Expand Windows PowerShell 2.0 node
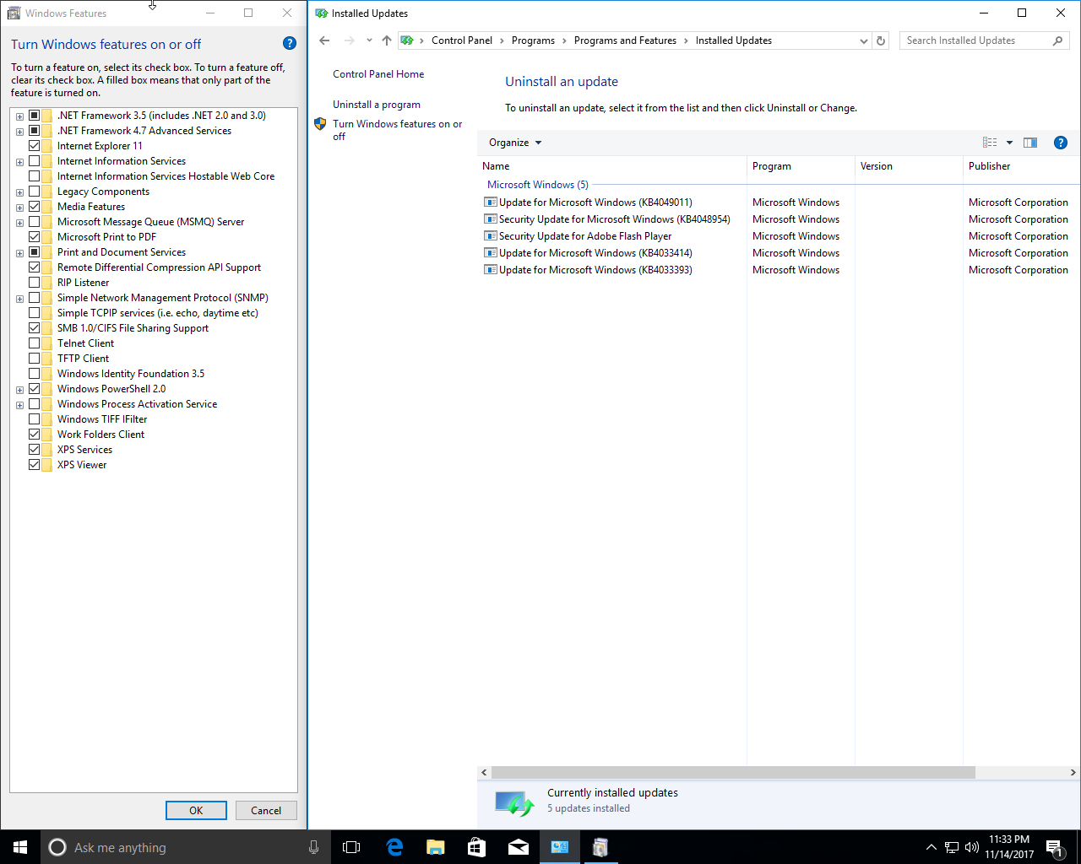This screenshot has height=864, width=1081. [x=19, y=390]
